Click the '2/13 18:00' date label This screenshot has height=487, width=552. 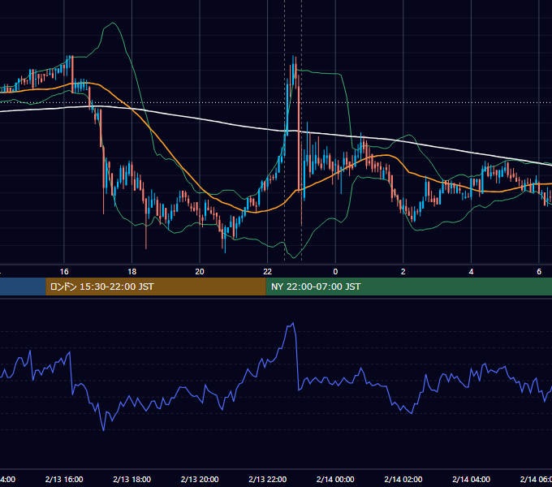tap(132, 479)
